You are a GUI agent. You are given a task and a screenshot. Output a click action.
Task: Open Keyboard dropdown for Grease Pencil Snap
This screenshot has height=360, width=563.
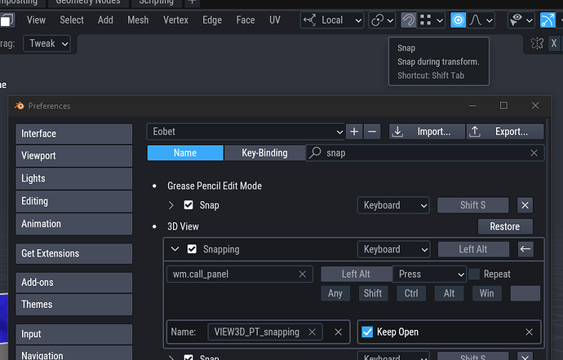[x=393, y=205]
